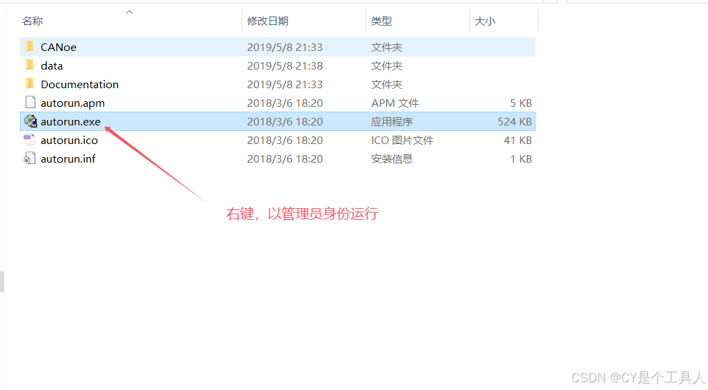Screen dimensions: 708x390
Task: Select the autorun.apm file name
Action: tap(72, 103)
